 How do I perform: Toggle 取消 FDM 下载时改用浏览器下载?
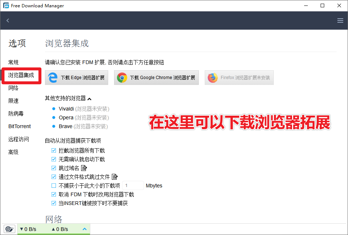[53, 194]
